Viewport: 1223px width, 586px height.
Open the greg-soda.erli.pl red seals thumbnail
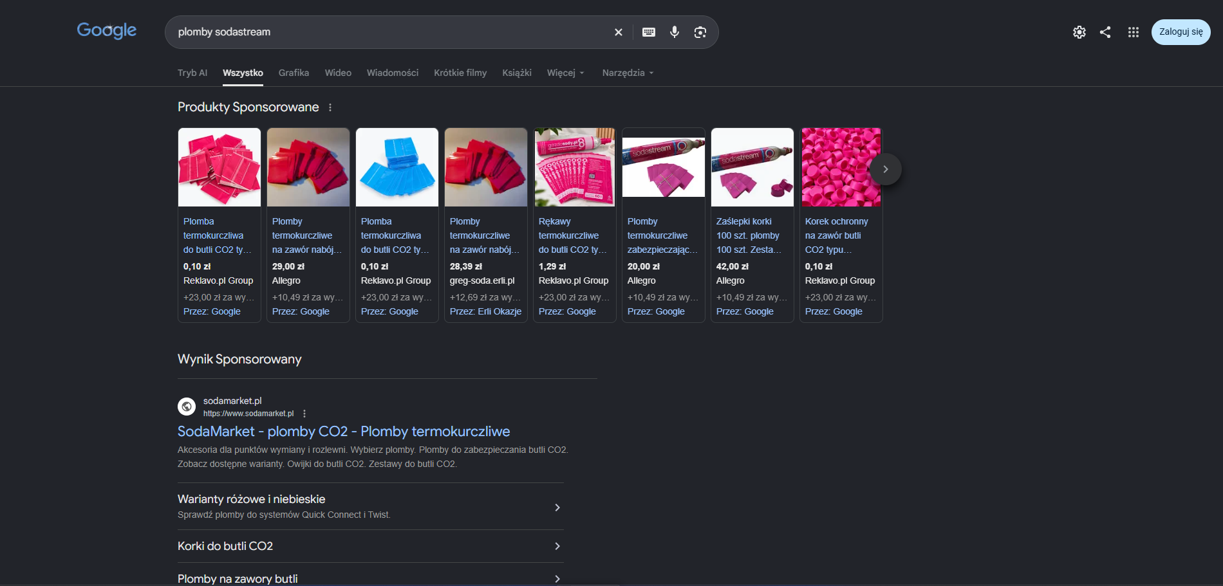486,167
